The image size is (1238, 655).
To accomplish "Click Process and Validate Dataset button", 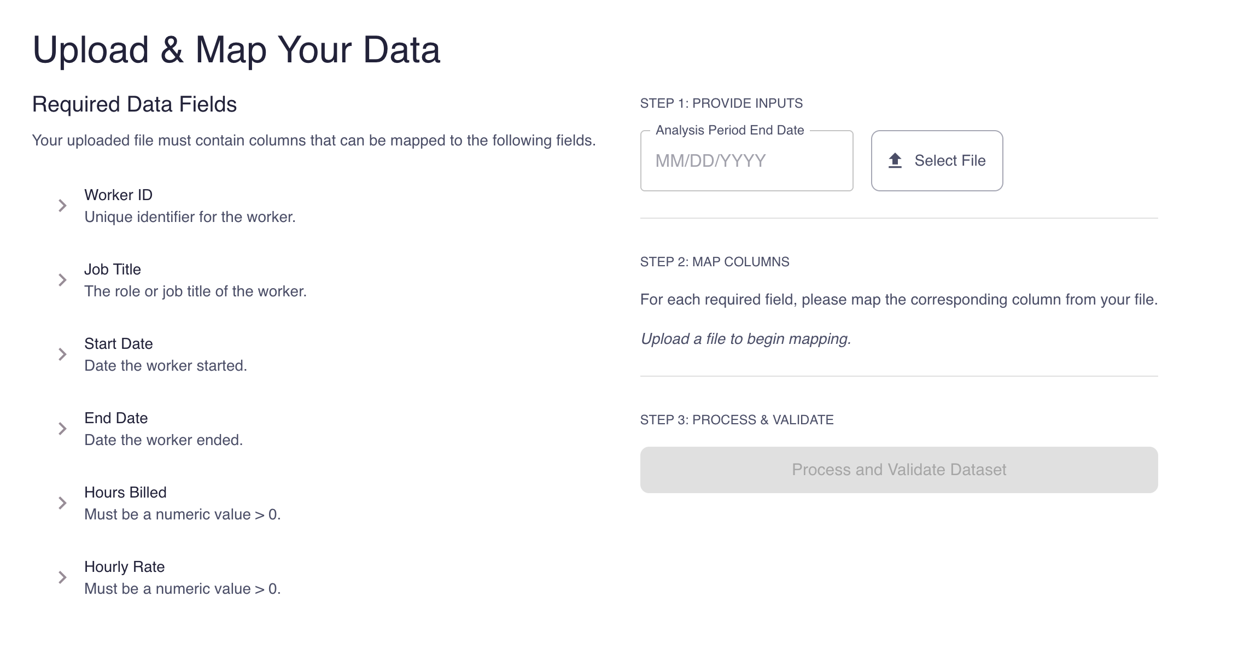I will pyautogui.click(x=898, y=470).
